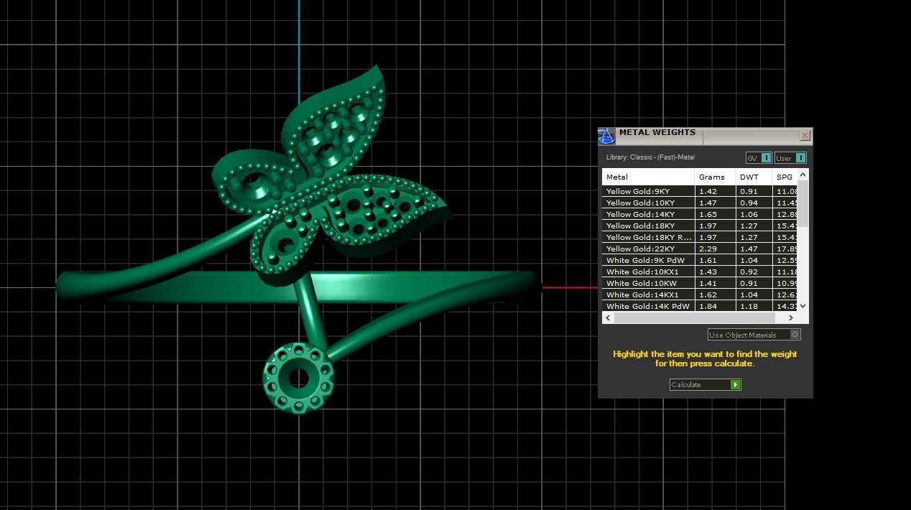
Task: Click the 1.47 DWT value for 22KY
Action: coord(749,249)
